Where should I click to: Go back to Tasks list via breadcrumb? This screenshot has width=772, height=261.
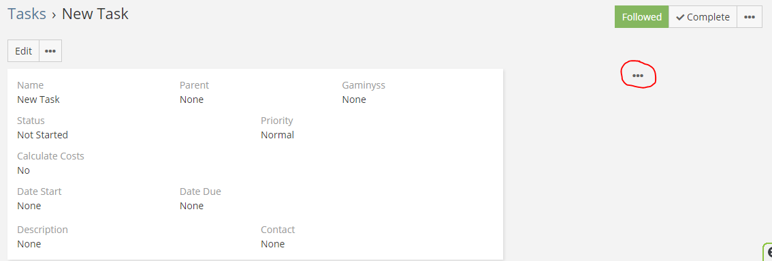point(27,14)
